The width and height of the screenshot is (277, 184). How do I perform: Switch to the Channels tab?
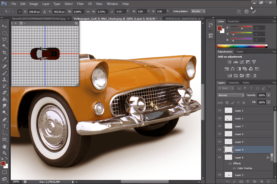(234, 83)
